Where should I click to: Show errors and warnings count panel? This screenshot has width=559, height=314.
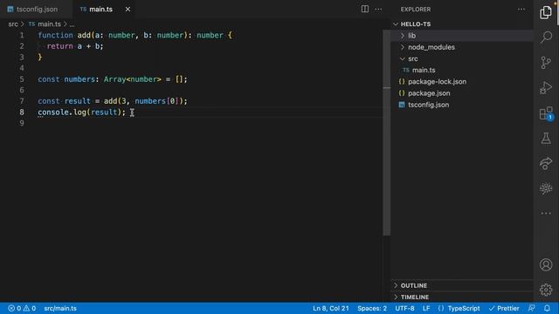(x=22, y=308)
